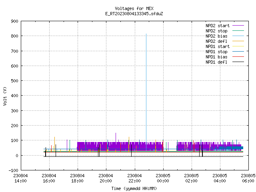The width and height of the screenshot is (256, 192).
Task: Click the 500 y-axis tick label
Action: coord(14,81)
